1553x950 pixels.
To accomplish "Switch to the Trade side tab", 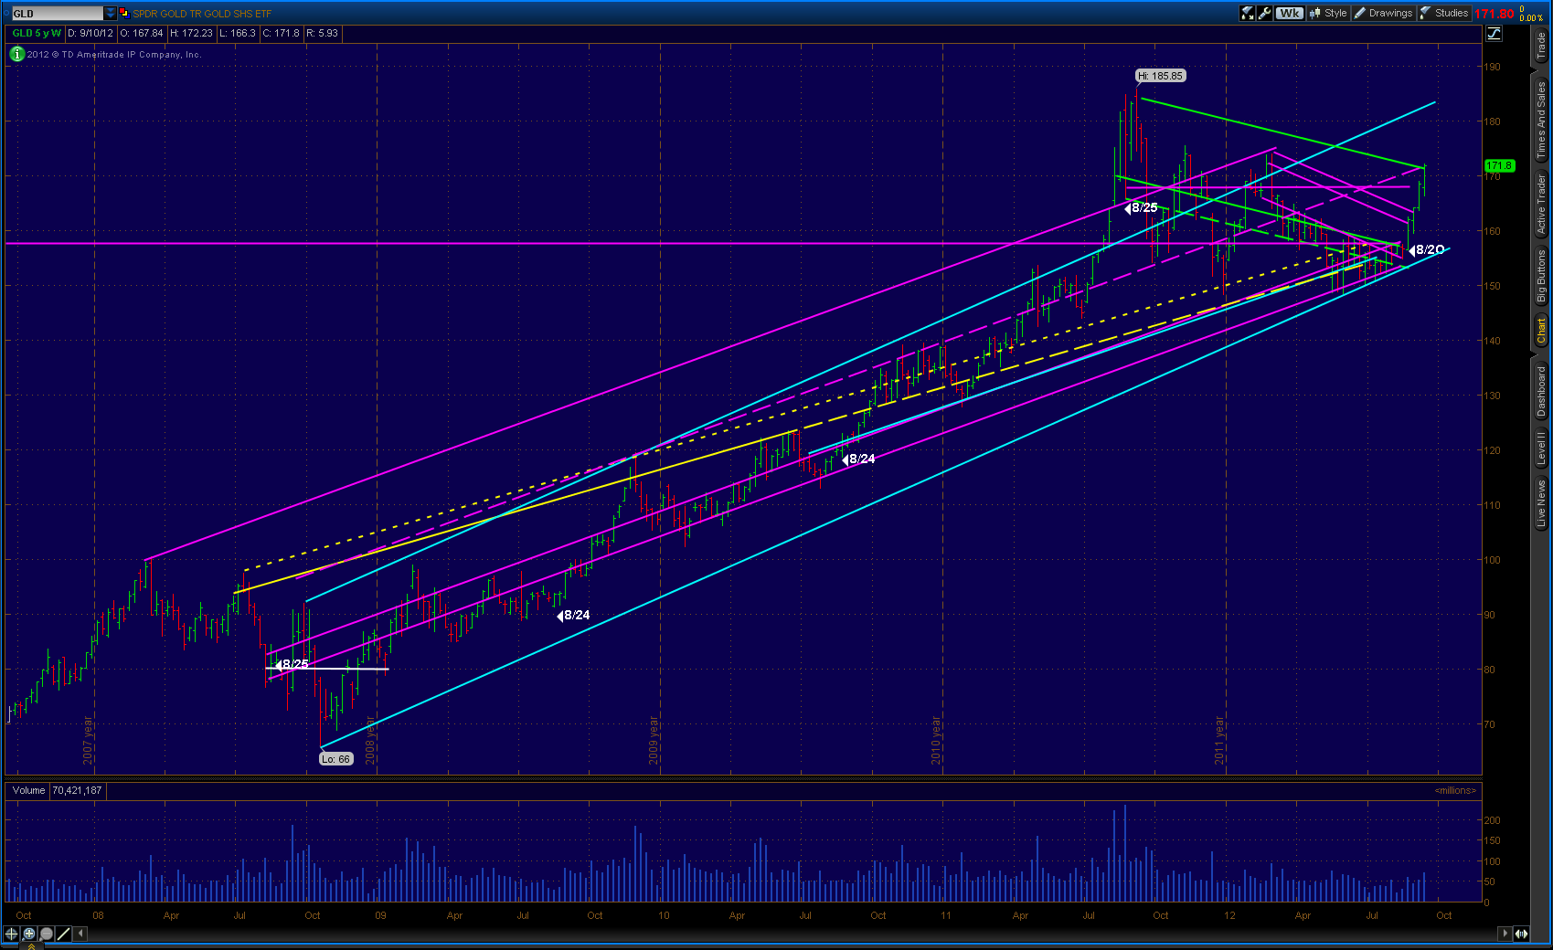I will click(x=1541, y=46).
